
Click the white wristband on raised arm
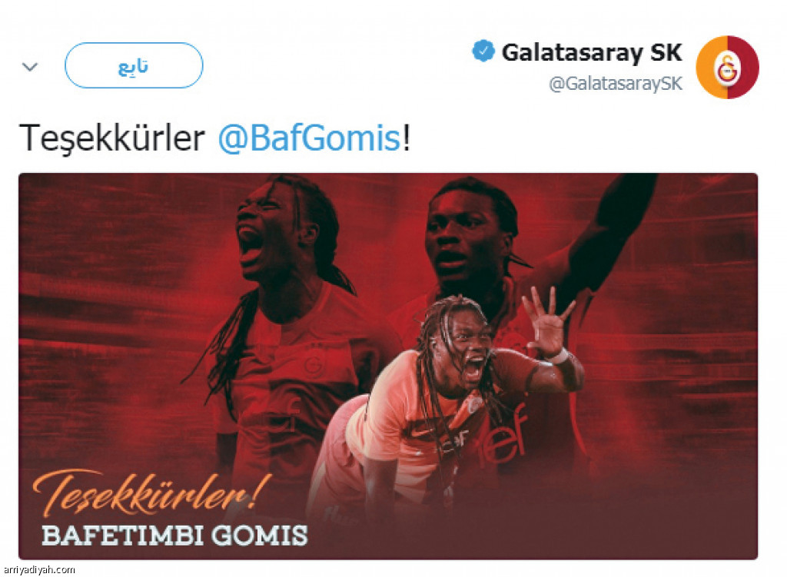559,357
